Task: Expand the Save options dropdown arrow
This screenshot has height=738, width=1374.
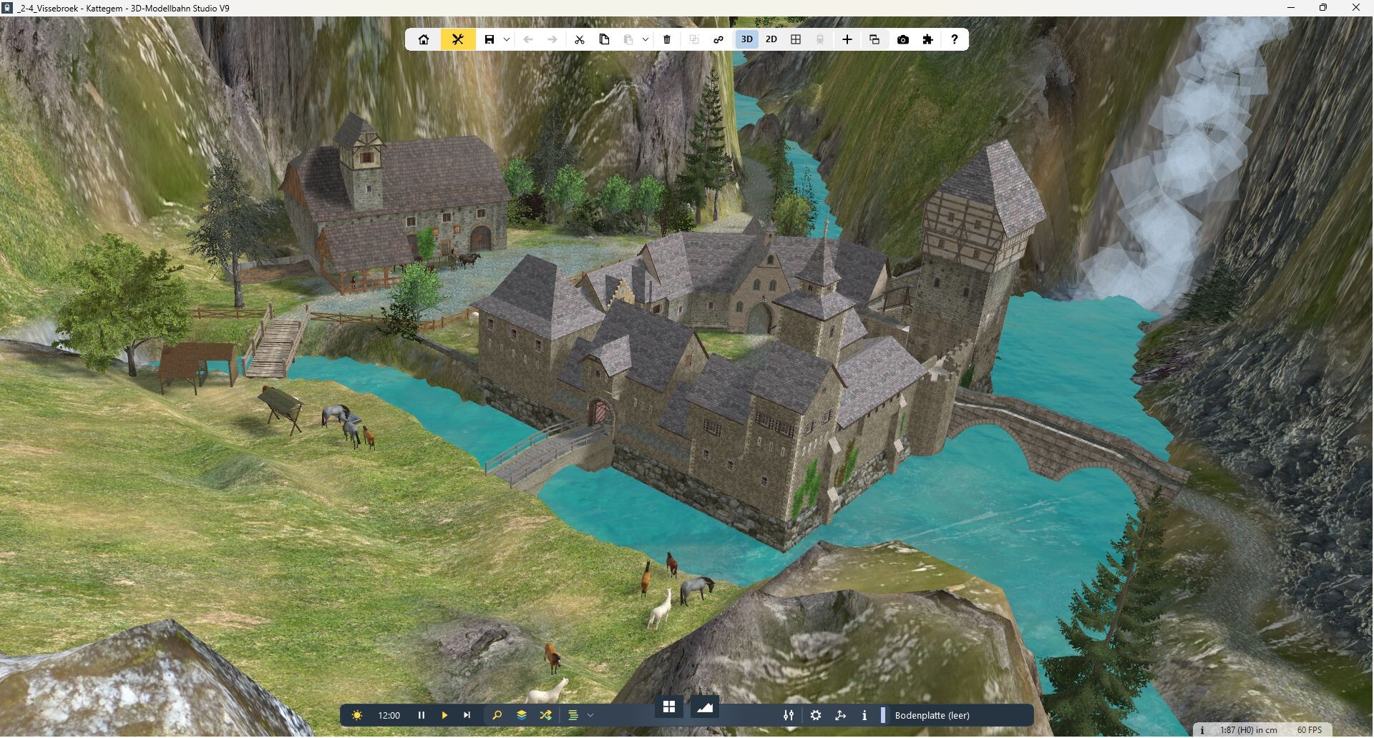Action: [x=507, y=39]
